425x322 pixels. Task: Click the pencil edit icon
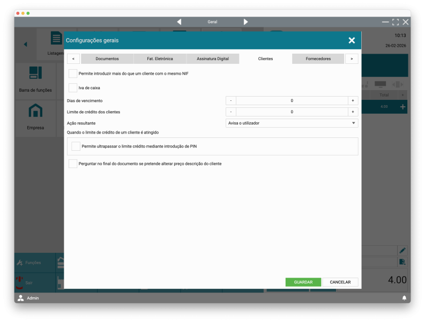402,250
